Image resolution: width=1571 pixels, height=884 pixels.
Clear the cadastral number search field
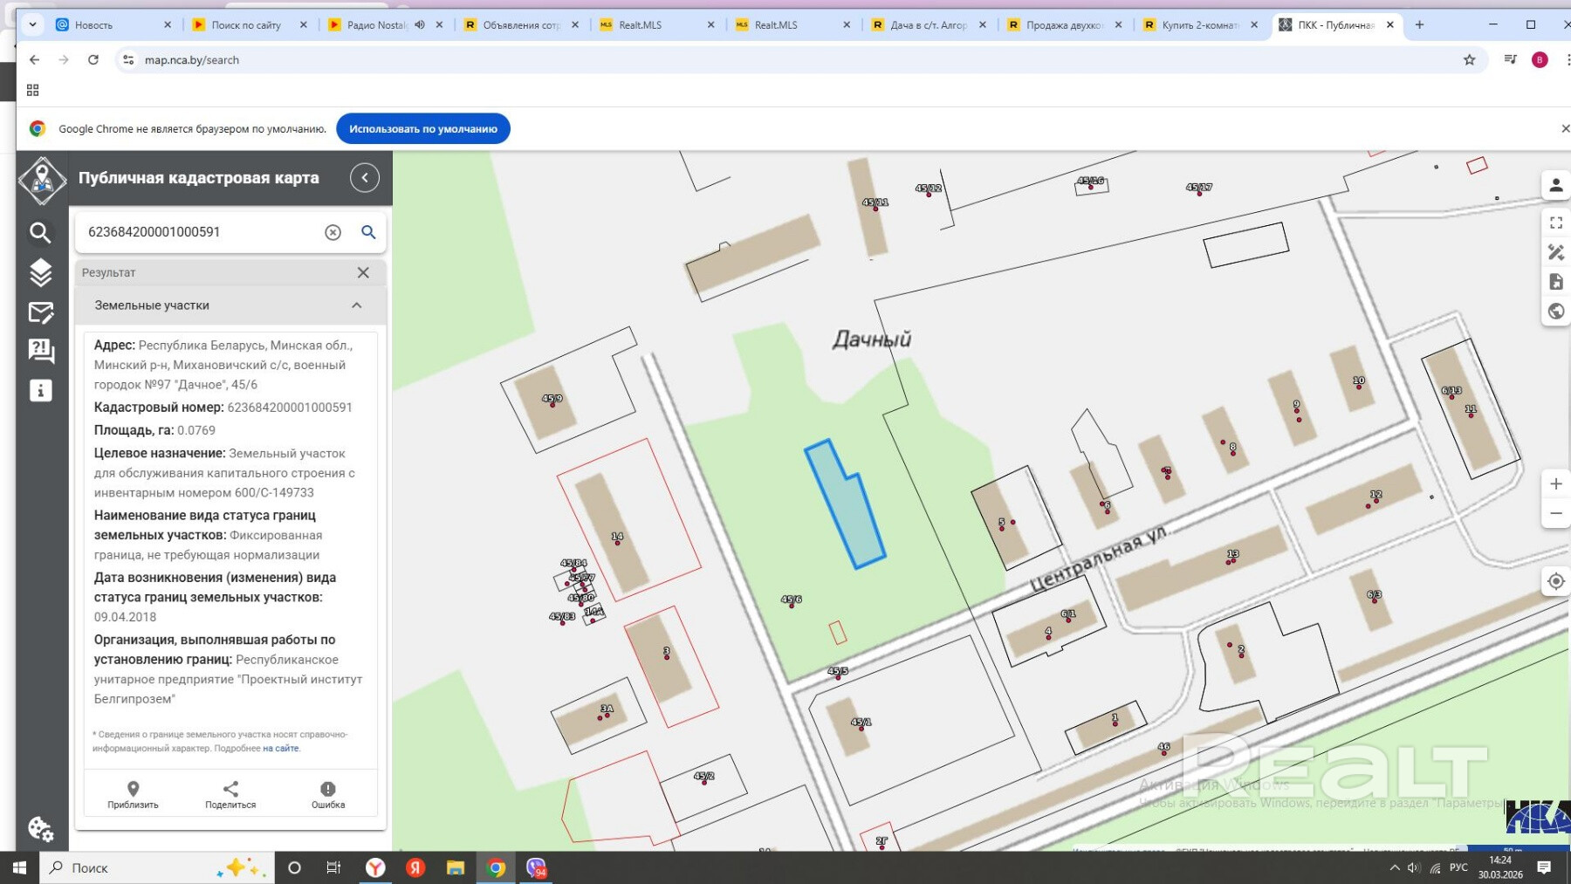[x=333, y=232]
